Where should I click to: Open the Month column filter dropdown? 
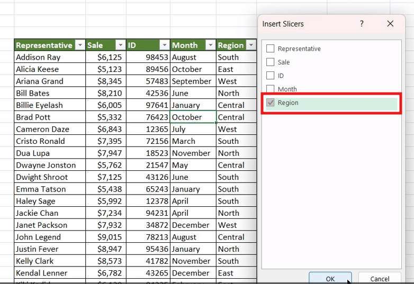(210, 45)
